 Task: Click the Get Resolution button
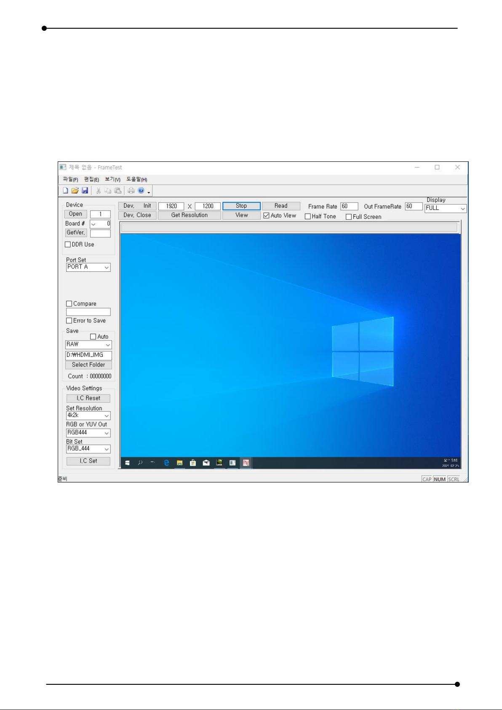pos(190,215)
